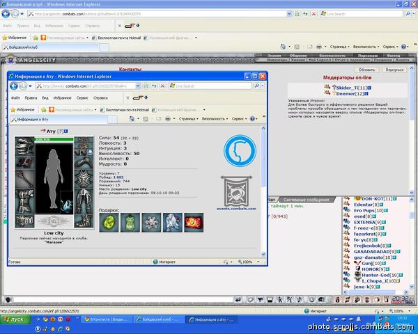This screenshot has height=334, width=418.
Task: Open the Справка menu in the info window
Action: [100, 97]
